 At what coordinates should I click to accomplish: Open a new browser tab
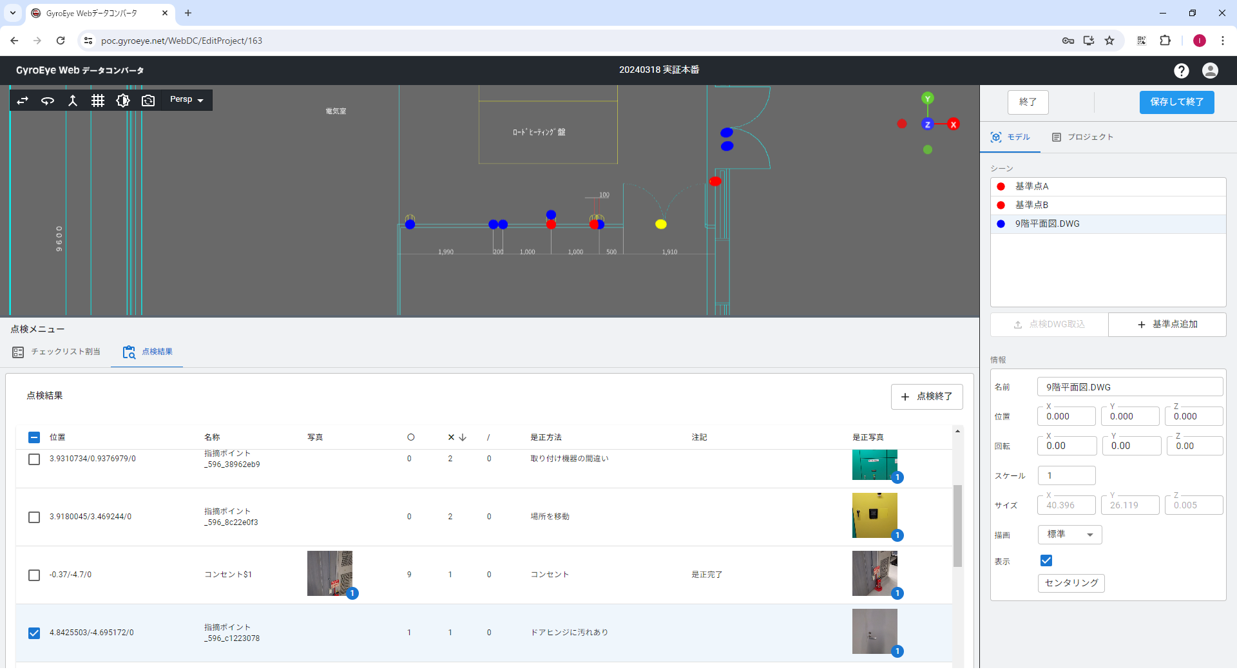pyautogui.click(x=188, y=13)
